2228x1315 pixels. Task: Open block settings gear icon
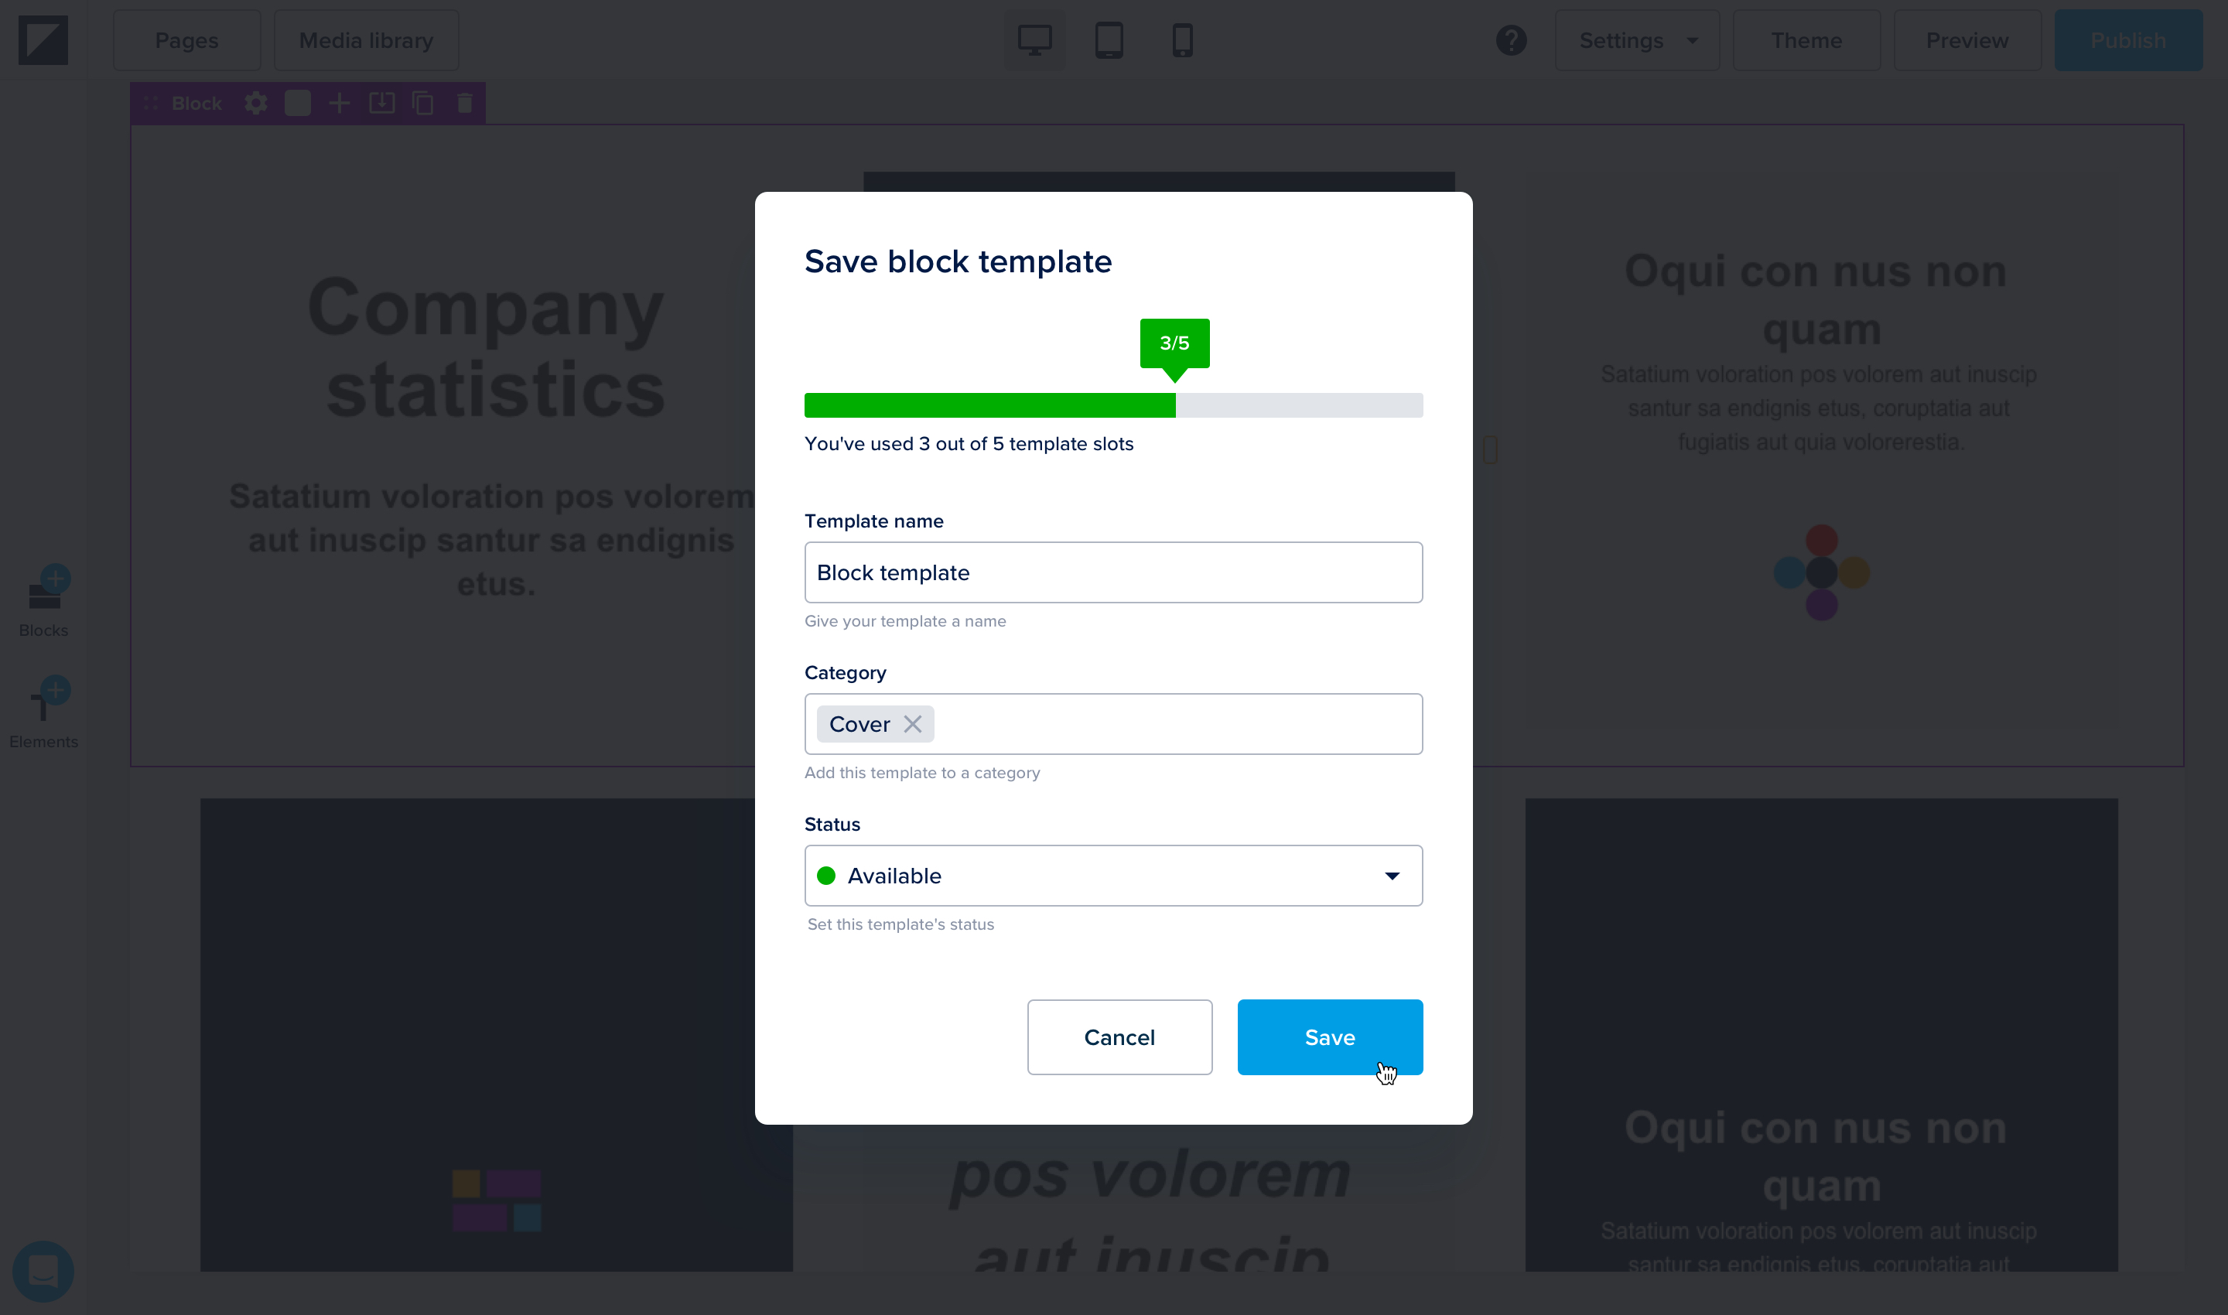tap(256, 104)
